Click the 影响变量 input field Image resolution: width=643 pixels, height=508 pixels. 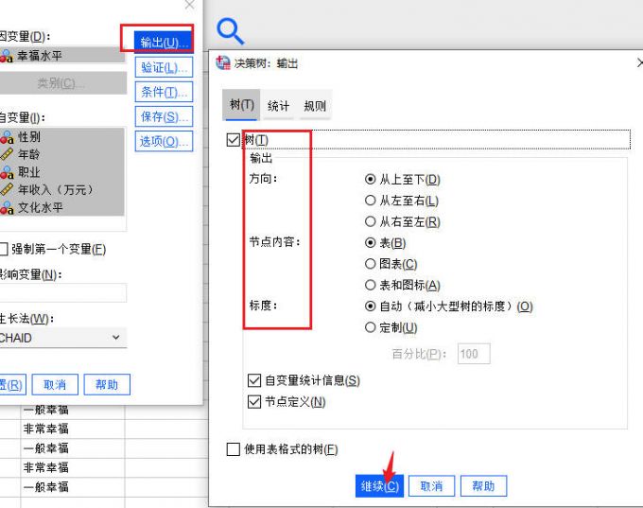click(x=62, y=293)
